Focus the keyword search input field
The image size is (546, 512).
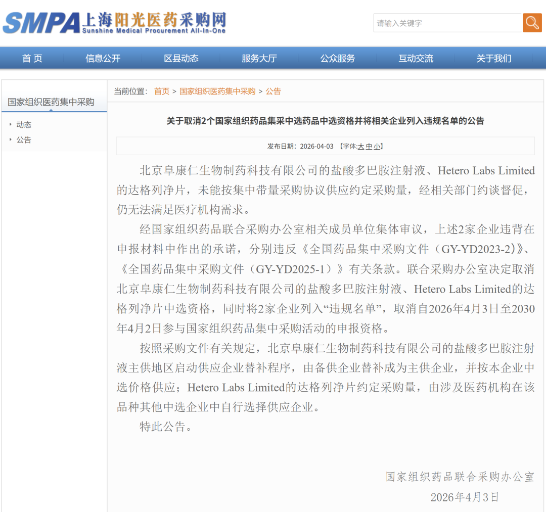tap(447, 23)
